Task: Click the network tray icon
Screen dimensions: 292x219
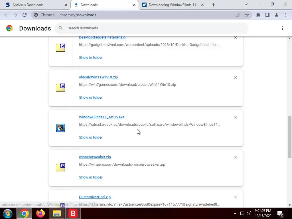Action: pos(242,213)
